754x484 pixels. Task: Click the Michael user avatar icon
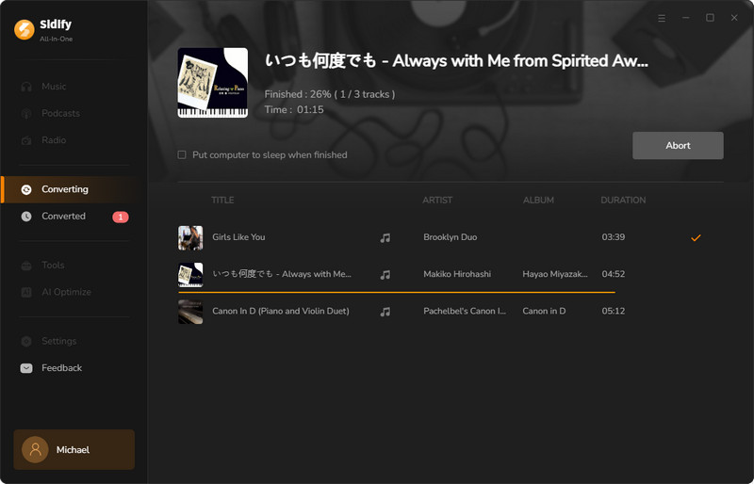35,449
